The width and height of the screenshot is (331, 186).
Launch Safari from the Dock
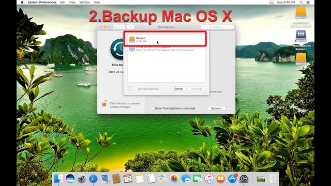click(x=93, y=179)
